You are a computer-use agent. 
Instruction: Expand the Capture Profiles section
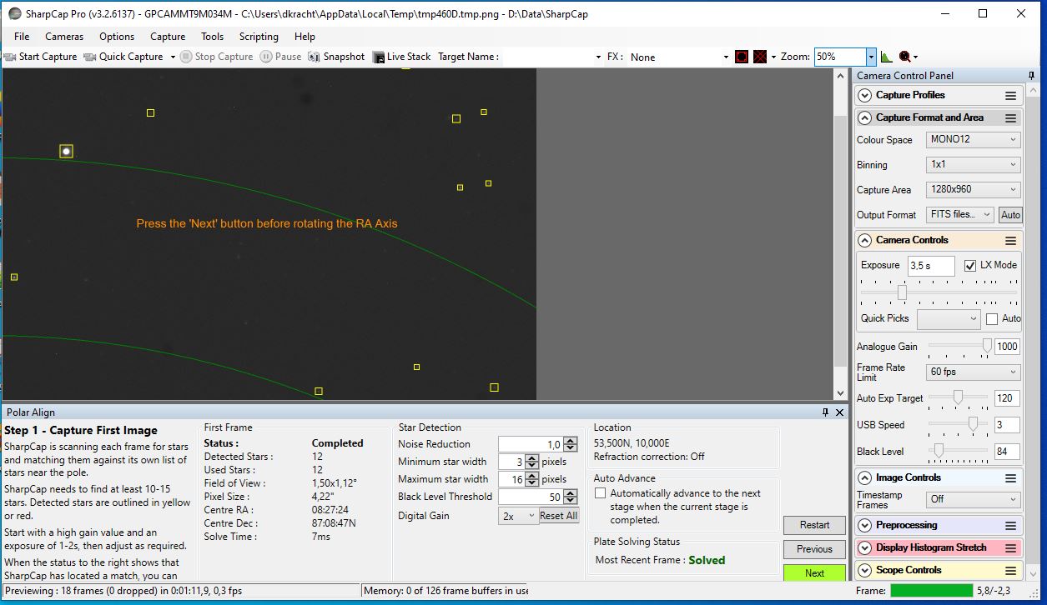[864, 96]
